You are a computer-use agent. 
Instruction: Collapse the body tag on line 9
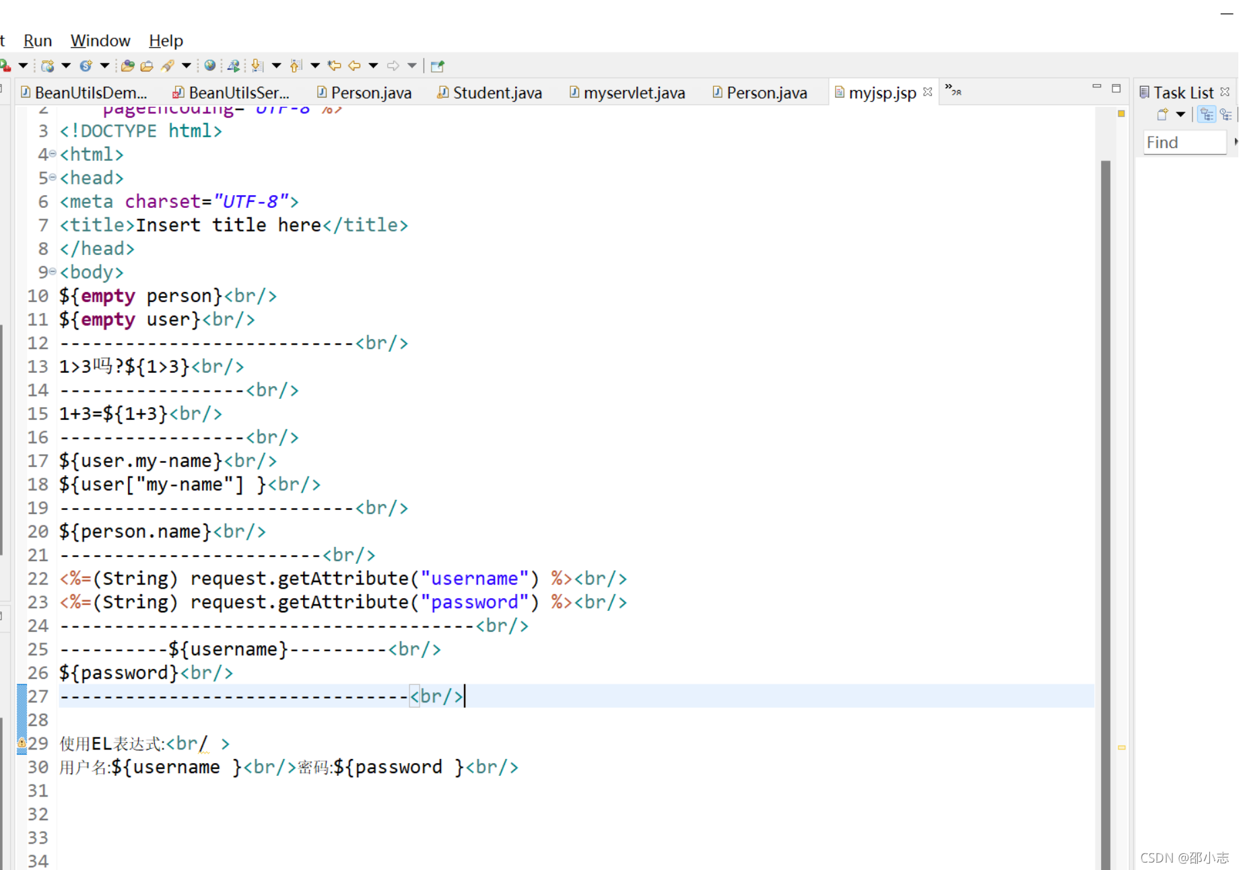tap(53, 272)
